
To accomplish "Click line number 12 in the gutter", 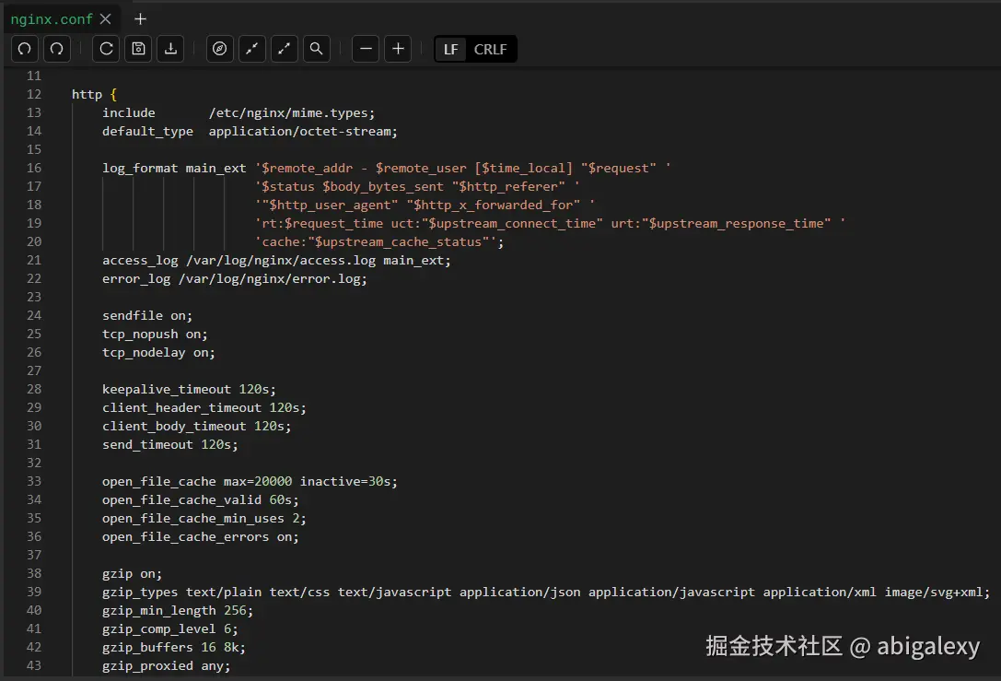I will tap(34, 94).
